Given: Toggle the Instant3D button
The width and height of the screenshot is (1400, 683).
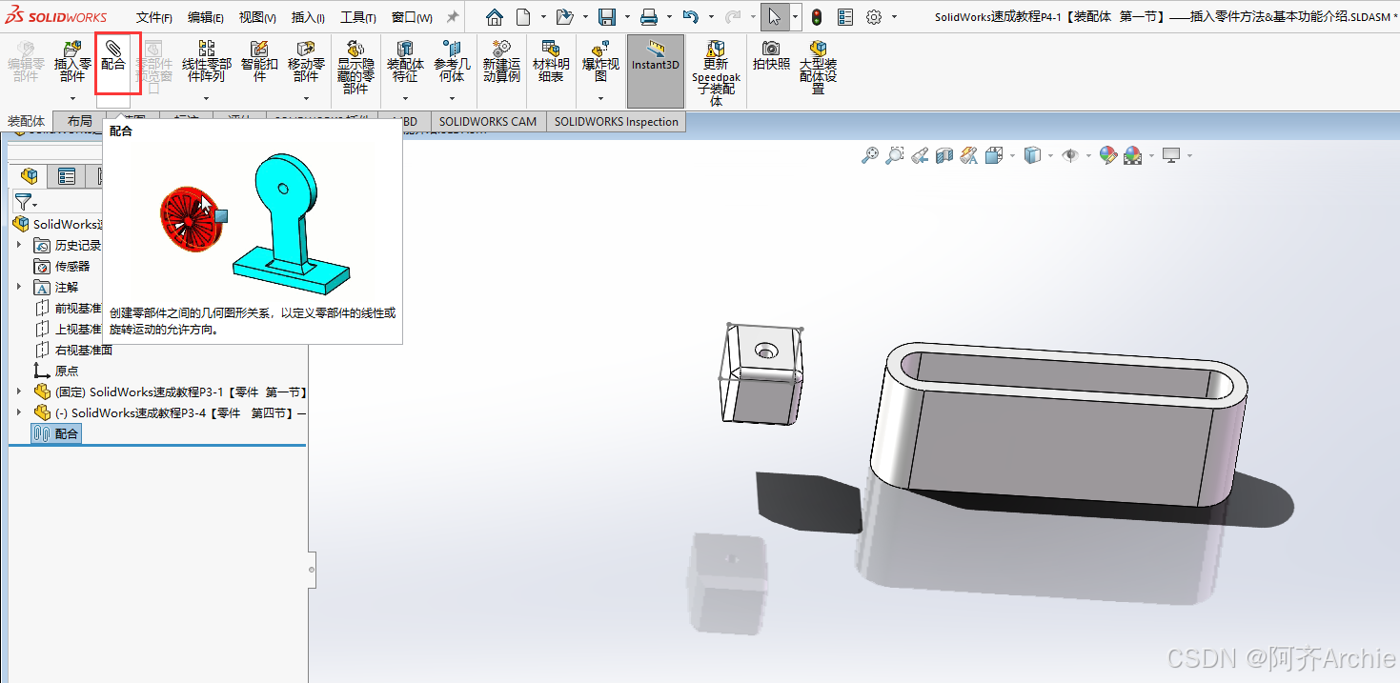Looking at the screenshot, I should pos(656,70).
